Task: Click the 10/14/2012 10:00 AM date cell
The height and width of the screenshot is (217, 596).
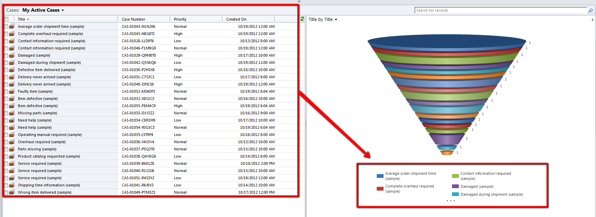Action: pyautogui.click(x=256, y=185)
